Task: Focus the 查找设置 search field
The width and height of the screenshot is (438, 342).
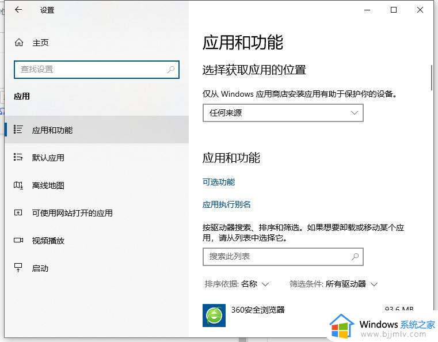Action: (x=96, y=70)
